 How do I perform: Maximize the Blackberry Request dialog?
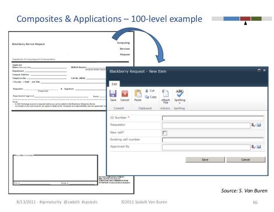pos(259,70)
